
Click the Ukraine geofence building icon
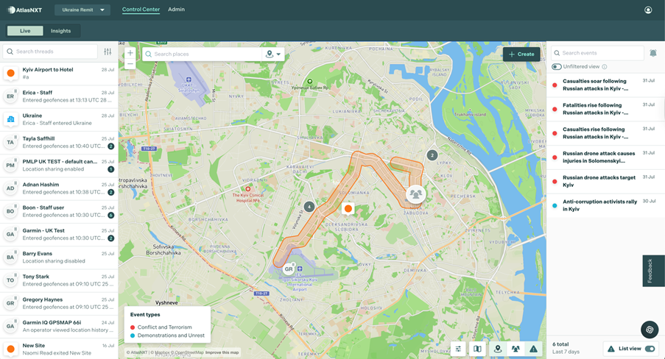coord(10,119)
